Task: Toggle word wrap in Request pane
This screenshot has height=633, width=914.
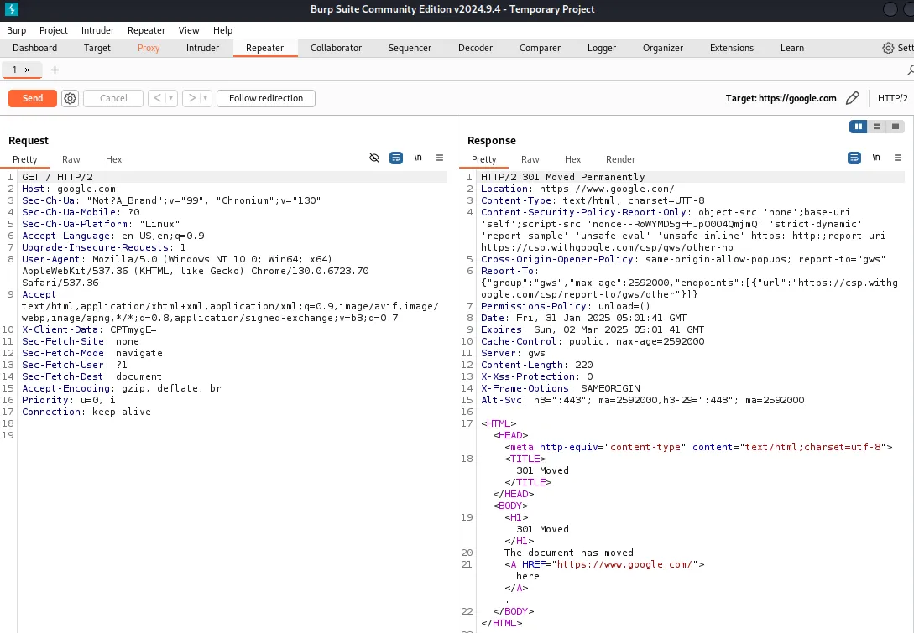Action: [x=396, y=158]
